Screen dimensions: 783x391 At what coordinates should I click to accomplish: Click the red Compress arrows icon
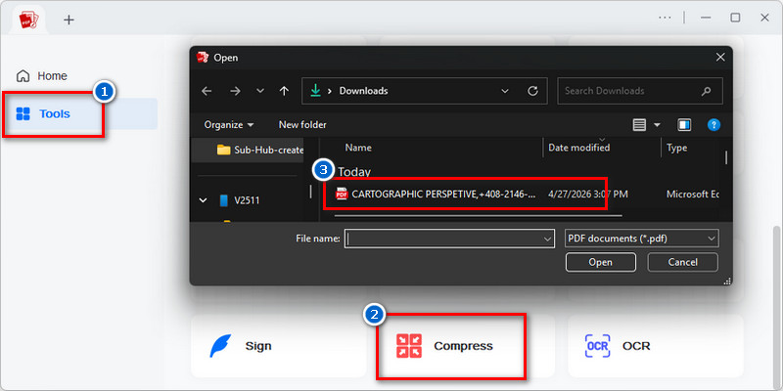(408, 346)
